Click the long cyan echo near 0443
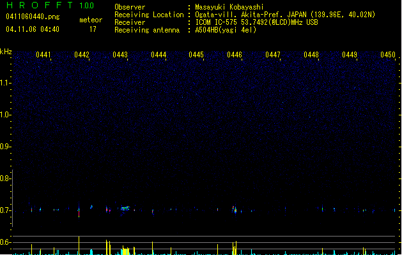Screen dimensions: 402x255 tap(125, 208)
